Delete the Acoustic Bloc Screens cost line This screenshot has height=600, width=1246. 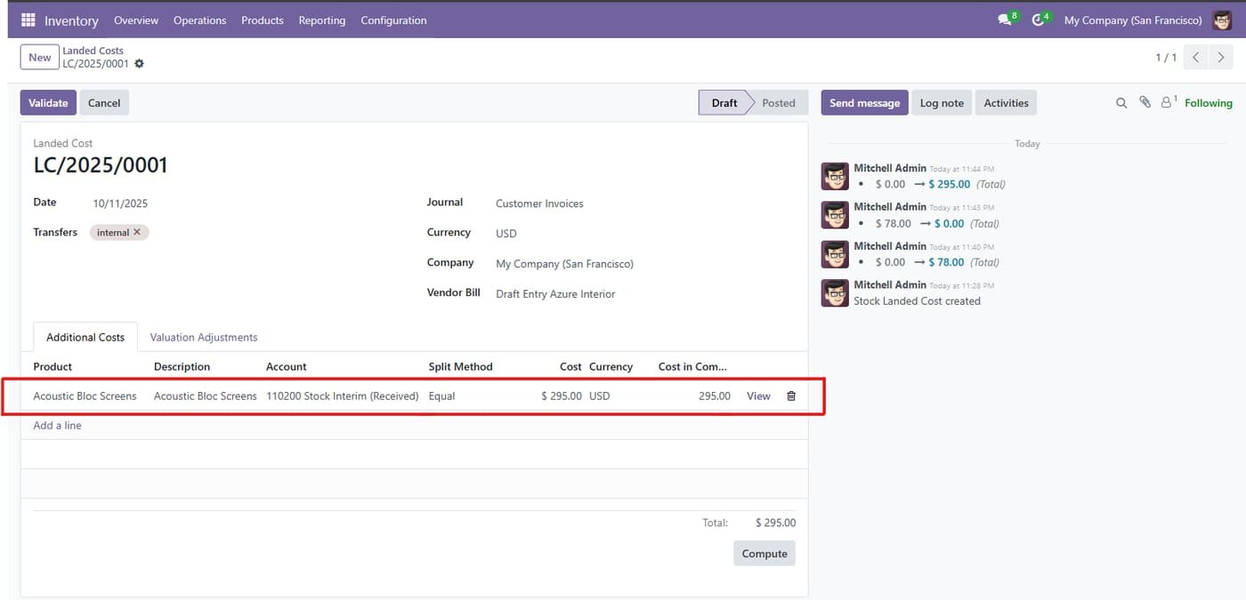[x=791, y=396]
